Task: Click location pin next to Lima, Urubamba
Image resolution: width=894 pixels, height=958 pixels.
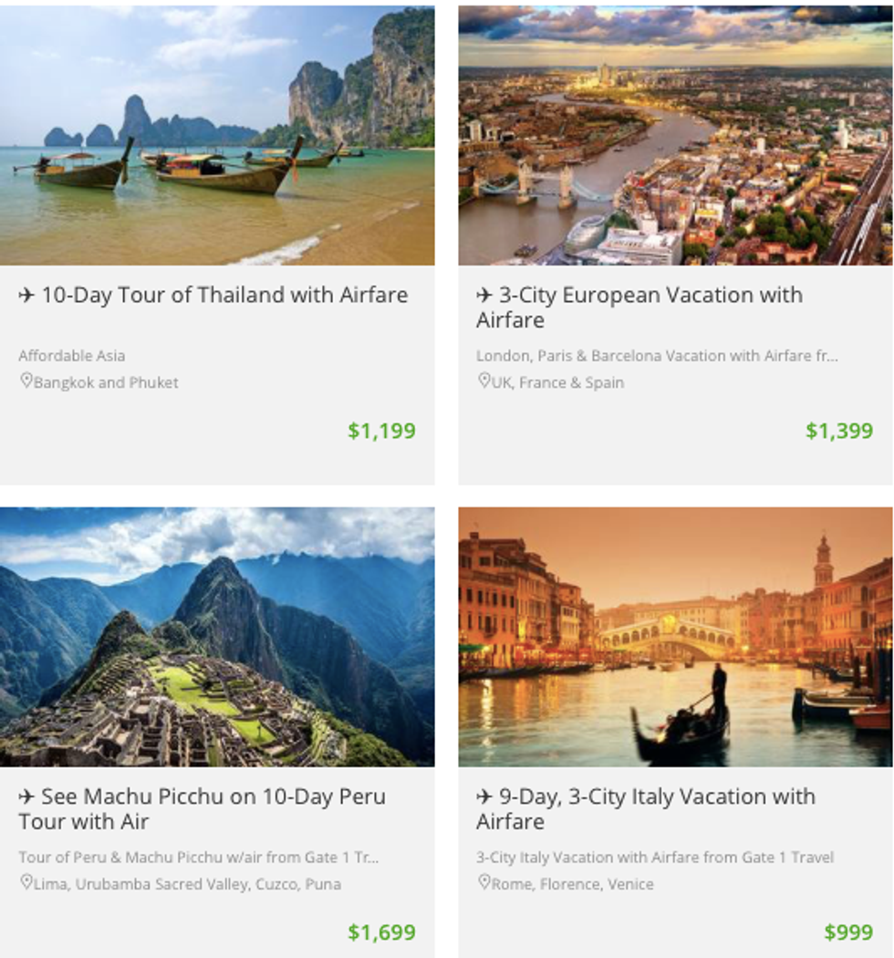Action: pos(26,882)
